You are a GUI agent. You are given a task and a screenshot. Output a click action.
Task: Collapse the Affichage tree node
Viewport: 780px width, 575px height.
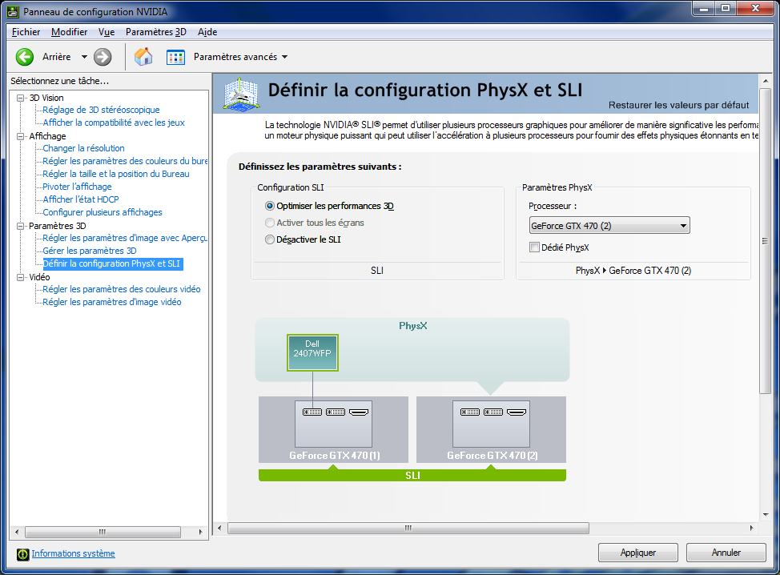(22, 136)
